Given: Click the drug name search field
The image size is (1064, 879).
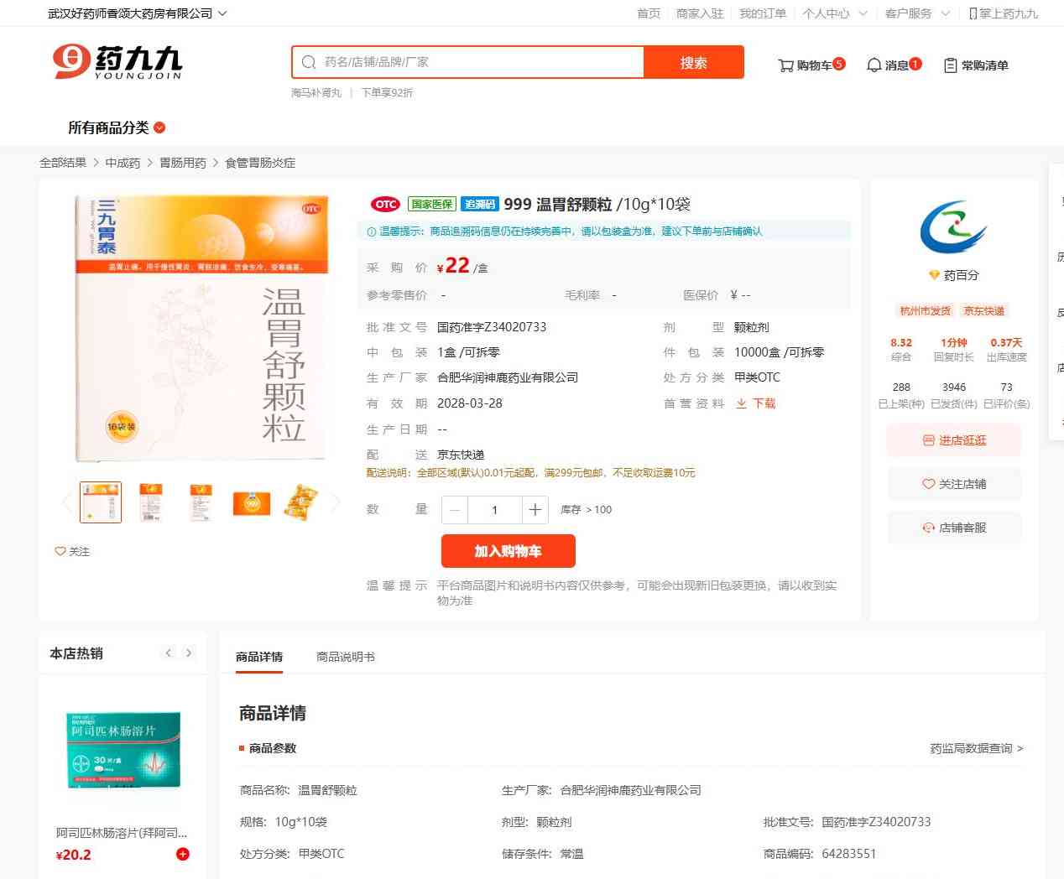Looking at the screenshot, I should pyautogui.click(x=478, y=62).
